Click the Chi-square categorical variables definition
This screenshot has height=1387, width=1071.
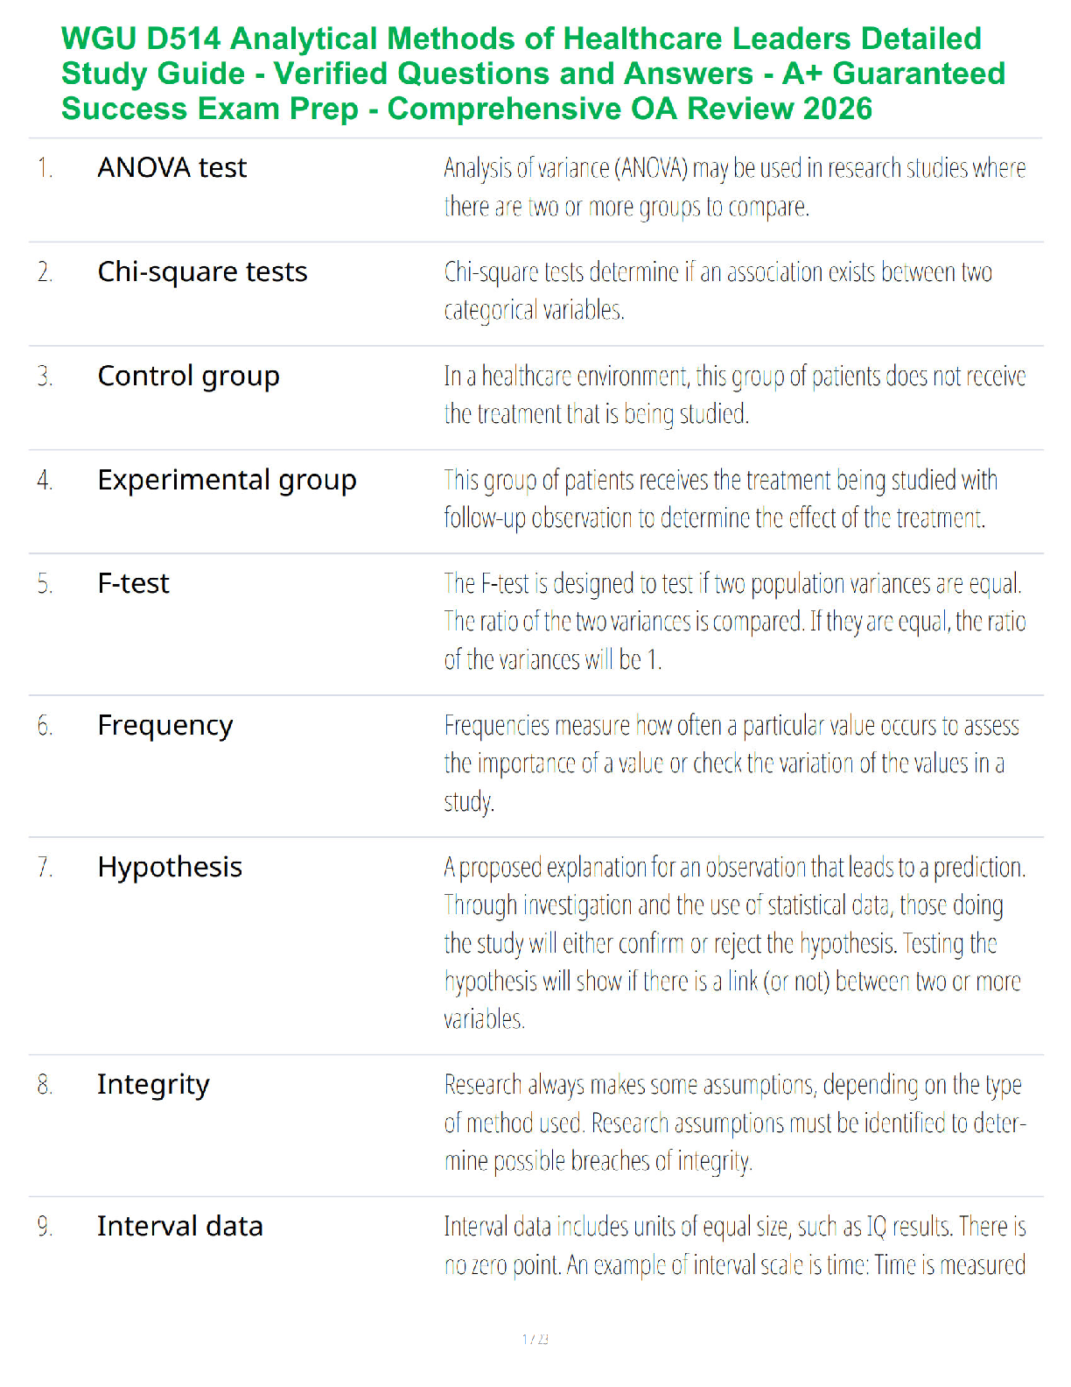pos(717,291)
